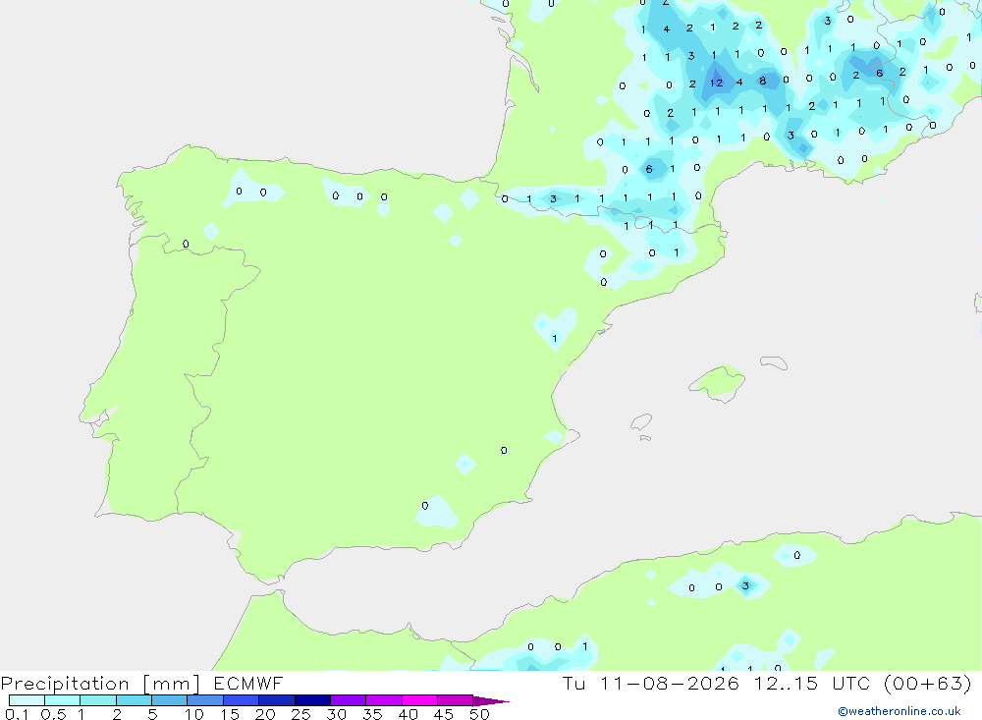This screenshot has width=982, height=720.
Task: Click the legend label "50"
Action: click(479, 714)
